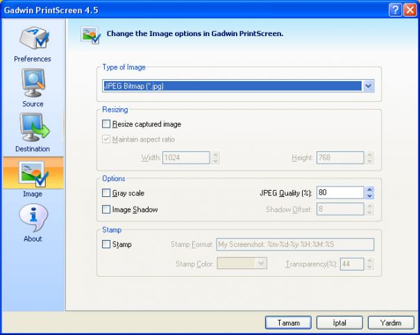Image resolution: width=420 pixels, height=335 pixels.
Task: Click the Height 768 input field
Action: click(340, 157)
